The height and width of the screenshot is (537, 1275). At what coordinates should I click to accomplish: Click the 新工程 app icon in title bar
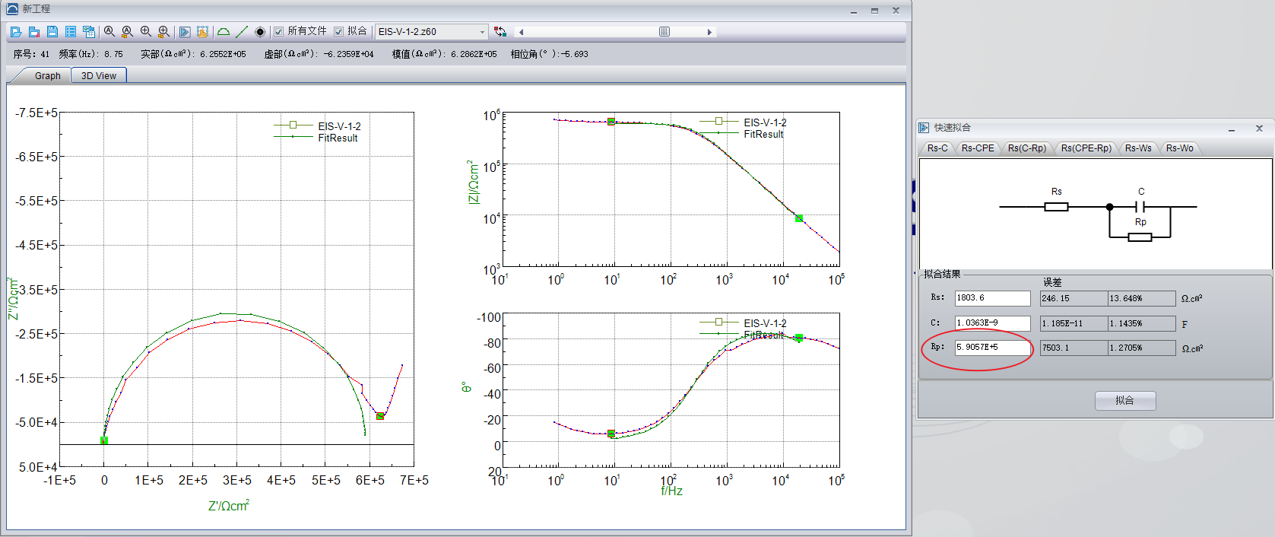pos(11,9)
